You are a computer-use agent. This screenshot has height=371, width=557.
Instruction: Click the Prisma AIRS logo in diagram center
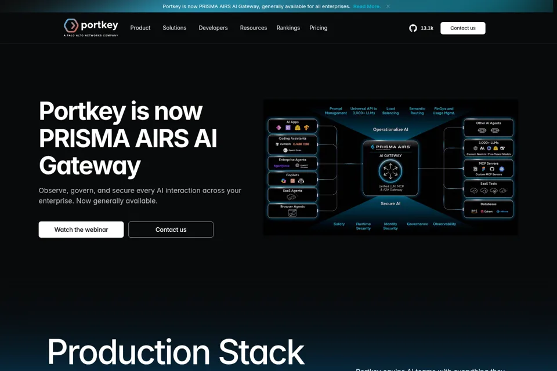tap(390, 147)
